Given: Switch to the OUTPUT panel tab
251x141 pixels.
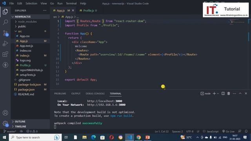Looking at the screenshot, I should [x=76, y=94].
